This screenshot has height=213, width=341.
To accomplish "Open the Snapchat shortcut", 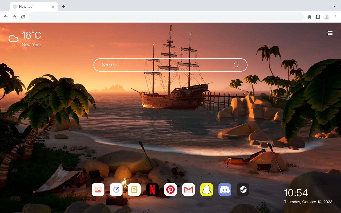I will (x=207, y=190).
